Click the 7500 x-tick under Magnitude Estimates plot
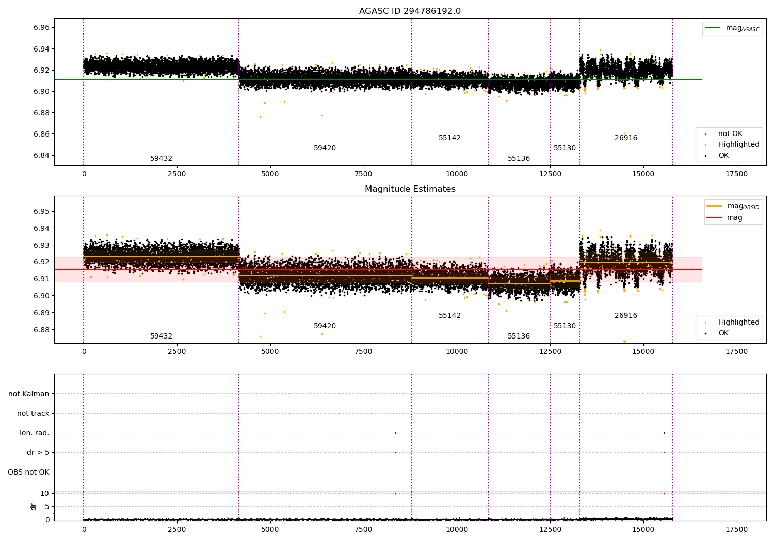 click(363, 352)
